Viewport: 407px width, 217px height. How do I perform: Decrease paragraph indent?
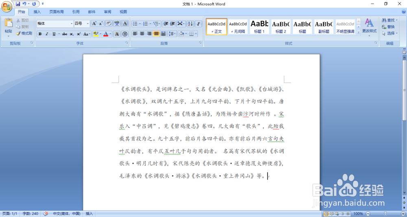pos(166,24)
